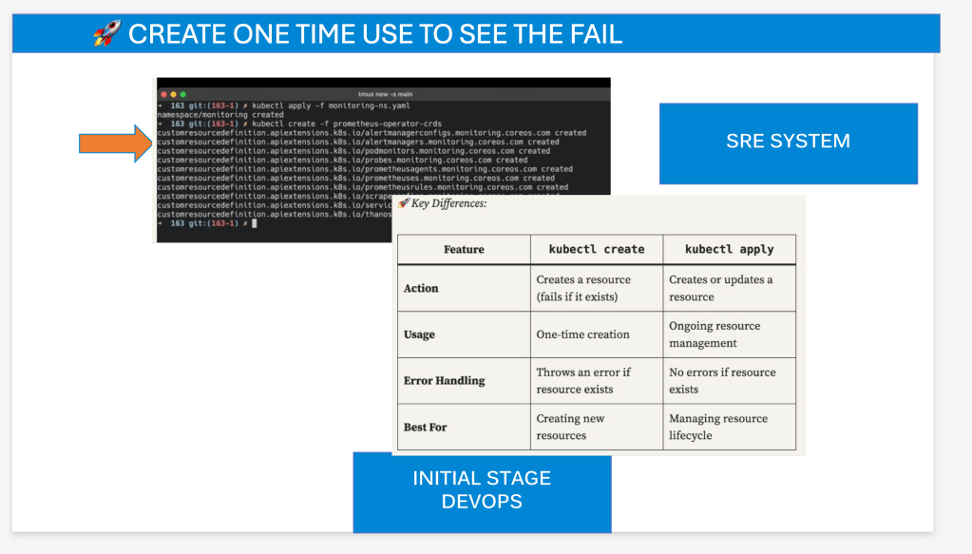The width and height of the screenshot is (972, 554).
Task: Click the small rocket beside Key Differences
Action: [x=404, y=203]
